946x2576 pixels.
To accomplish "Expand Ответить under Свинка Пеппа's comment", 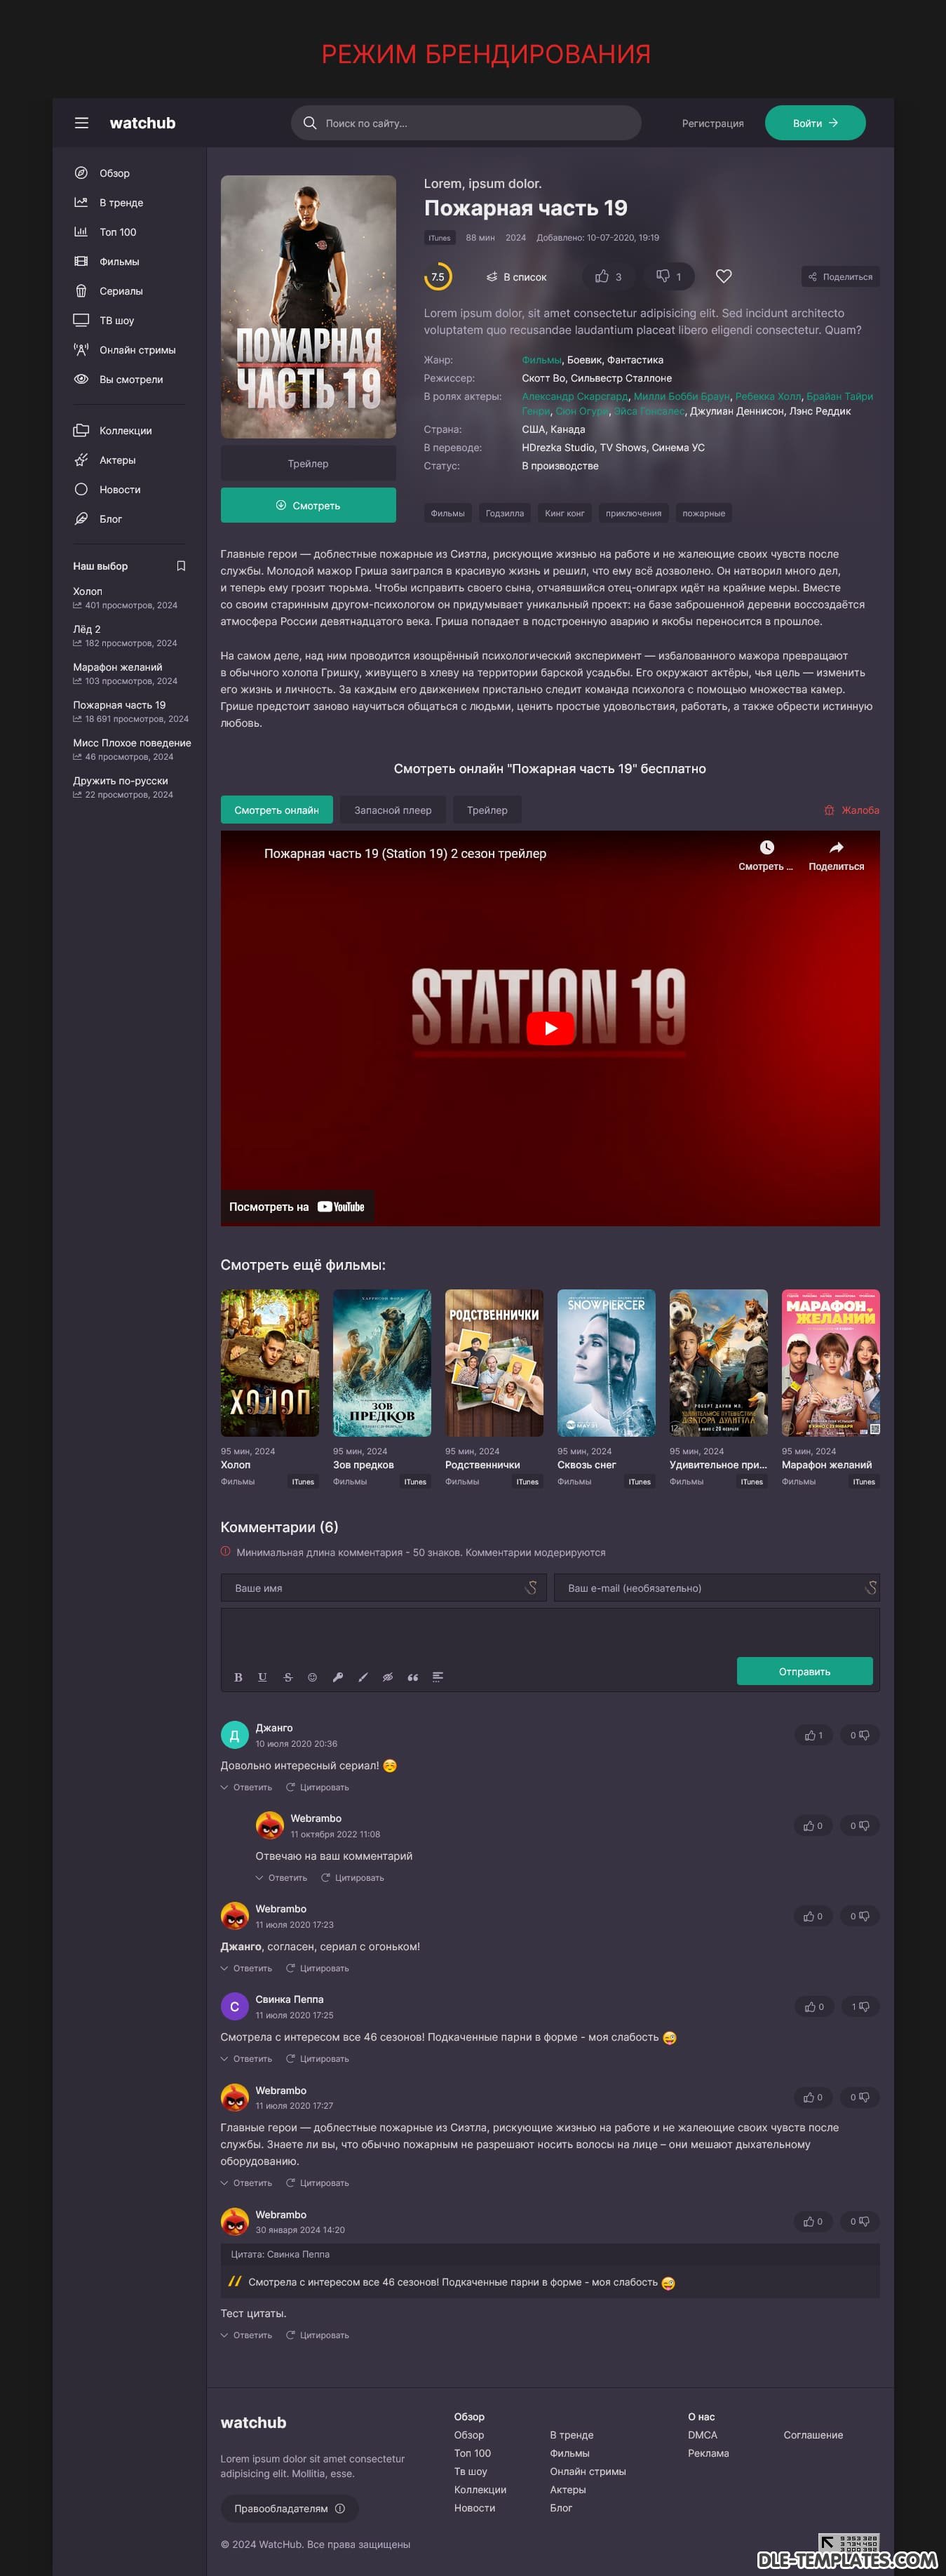I will (247, 2058).
